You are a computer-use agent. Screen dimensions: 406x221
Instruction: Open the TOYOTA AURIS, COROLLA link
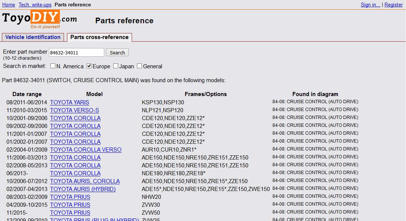[85, 181]
